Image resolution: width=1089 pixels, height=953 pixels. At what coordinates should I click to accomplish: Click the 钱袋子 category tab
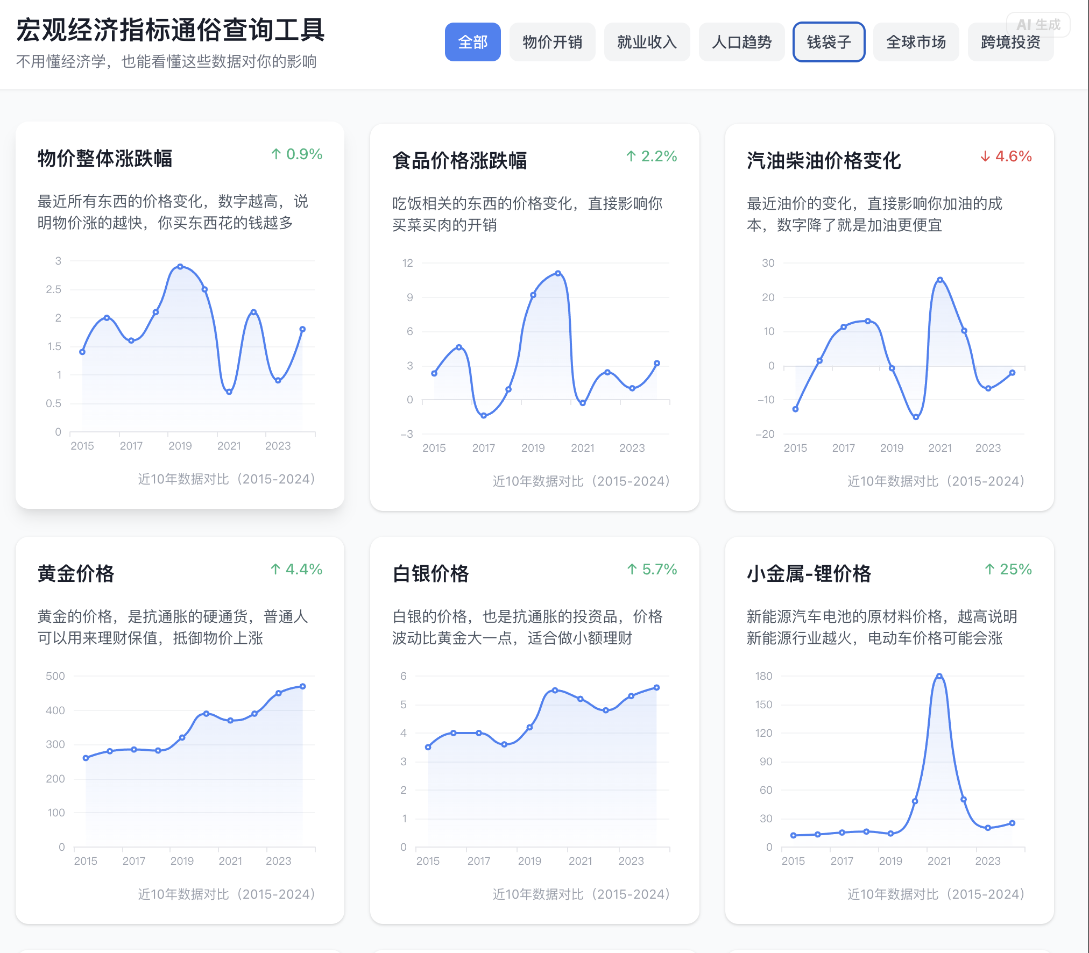coord(829,42)
